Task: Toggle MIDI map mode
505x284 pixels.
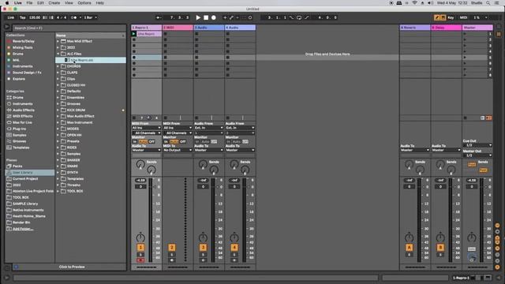Action: click(x=463, y=17)
